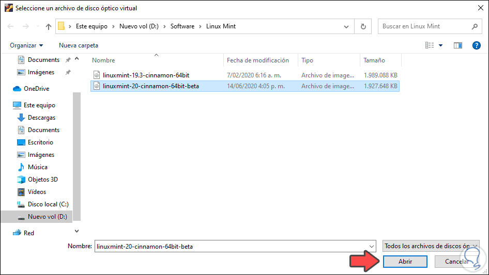Click Linux Mint in breadcrumb path
The height and width of the screenshot is (275, 489).
click(221, 26)
